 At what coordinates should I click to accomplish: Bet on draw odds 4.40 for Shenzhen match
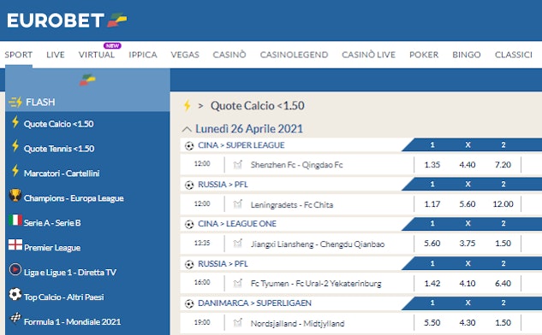tap(468, 165)
